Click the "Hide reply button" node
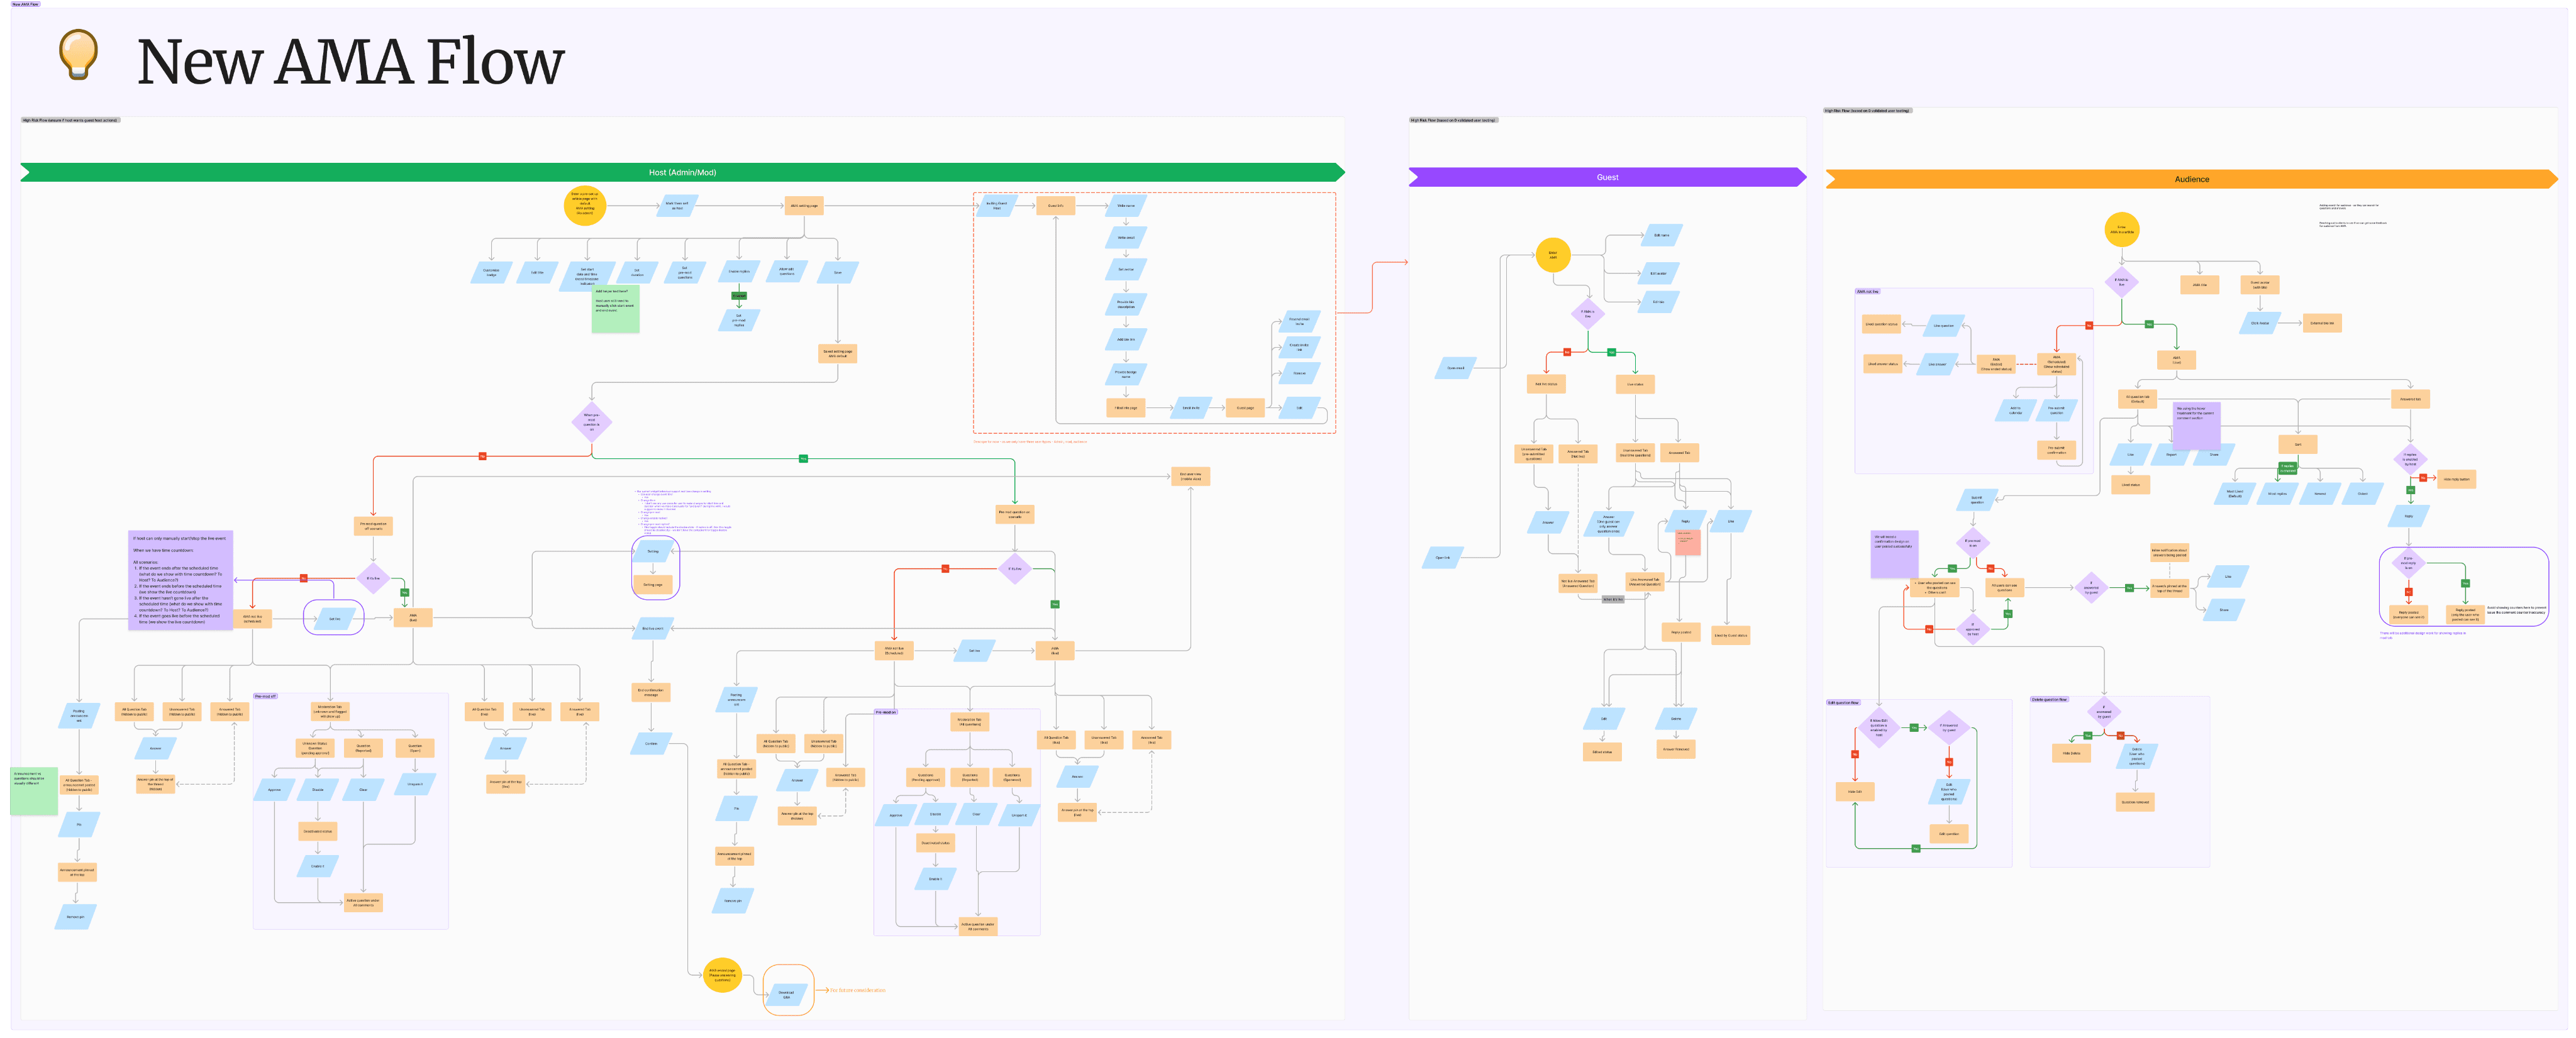This screenshot has height=1038, width=2576. click(x=2457, y=479)
